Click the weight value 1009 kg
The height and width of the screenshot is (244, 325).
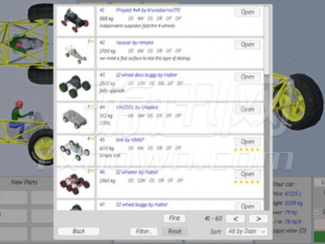(294, 203)
